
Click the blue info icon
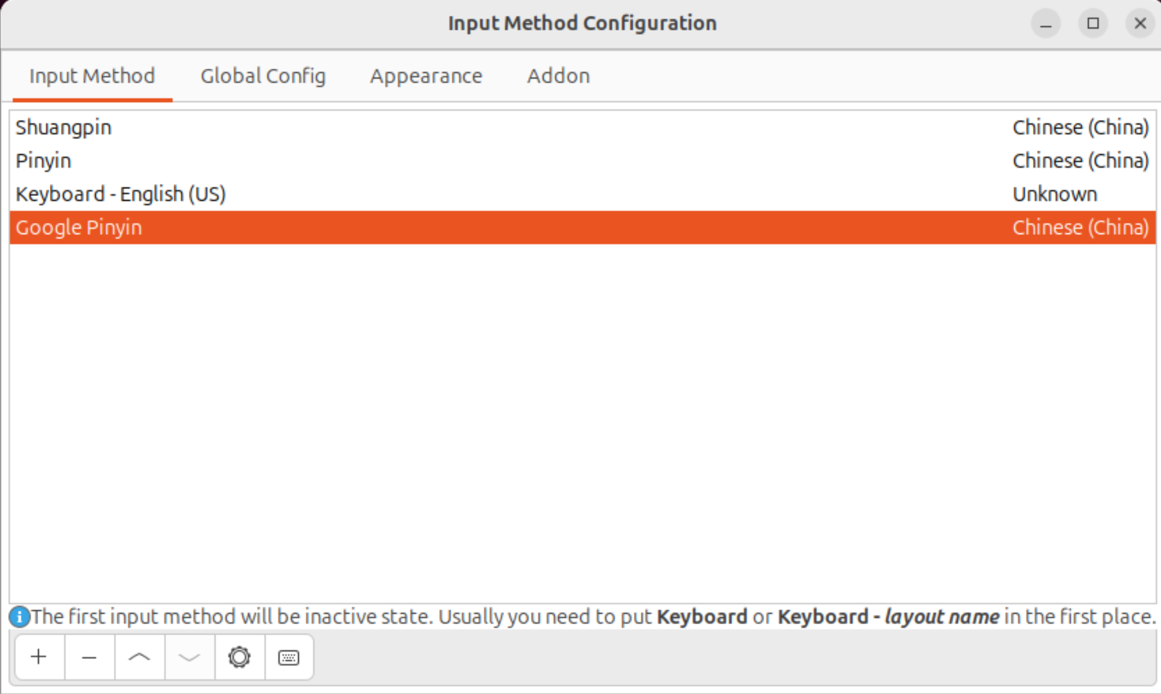pos(19,617)
